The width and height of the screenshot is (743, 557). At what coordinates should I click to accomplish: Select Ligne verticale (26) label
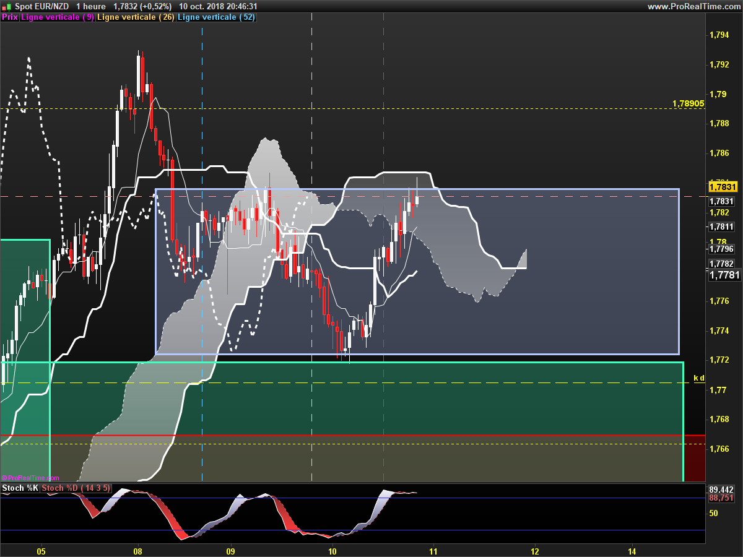click(136, 17)
